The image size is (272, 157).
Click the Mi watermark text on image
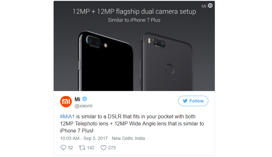[x=204, y=6]
